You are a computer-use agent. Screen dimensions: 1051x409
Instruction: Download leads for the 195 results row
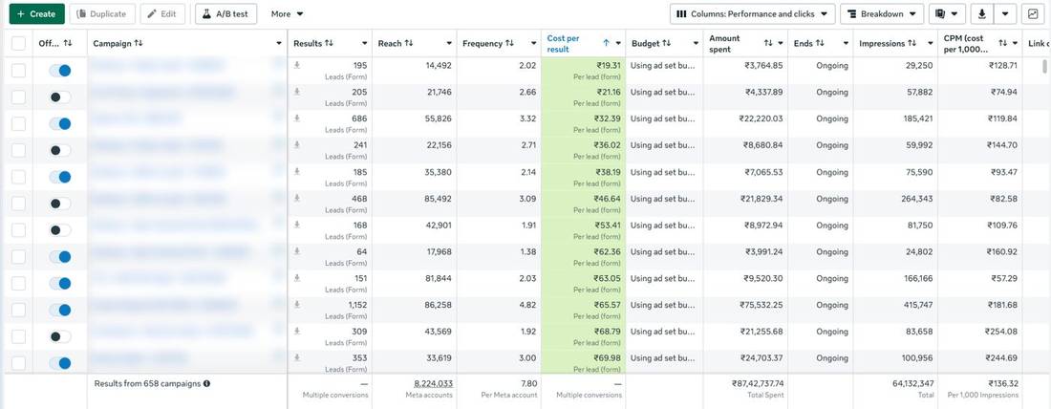[x=297, y=65]
